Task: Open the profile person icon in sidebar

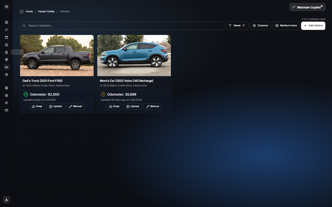Action: 6,88
